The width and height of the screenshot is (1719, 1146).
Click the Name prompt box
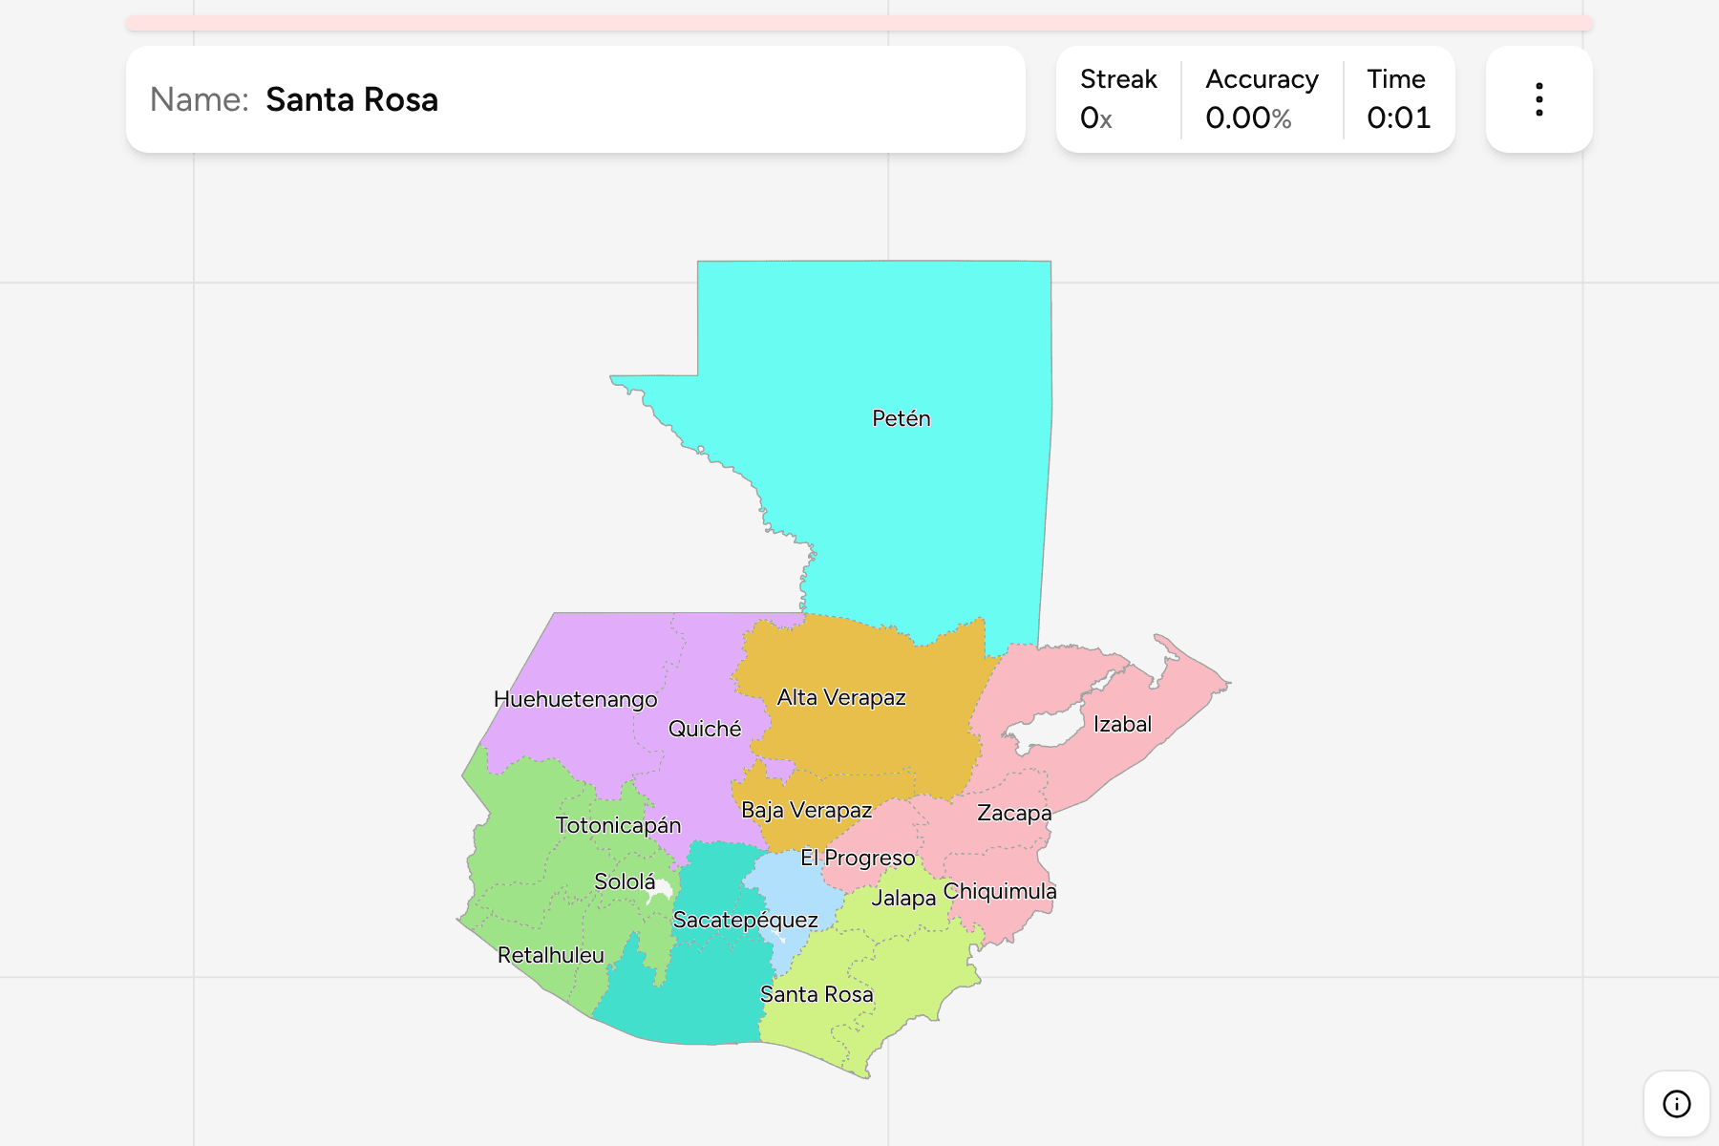tap(576, 99)
